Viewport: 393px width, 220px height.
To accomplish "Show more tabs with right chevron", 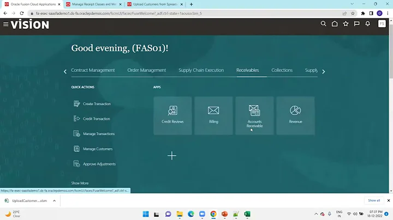I will (x=324, y=72).
